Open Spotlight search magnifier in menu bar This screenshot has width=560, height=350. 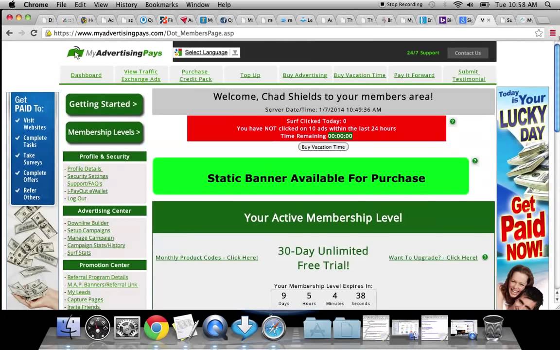tap(548, 5)
